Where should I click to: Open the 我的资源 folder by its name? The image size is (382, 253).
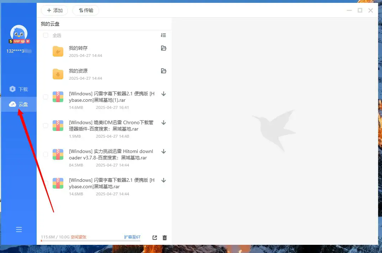click(x=78, y=71)
